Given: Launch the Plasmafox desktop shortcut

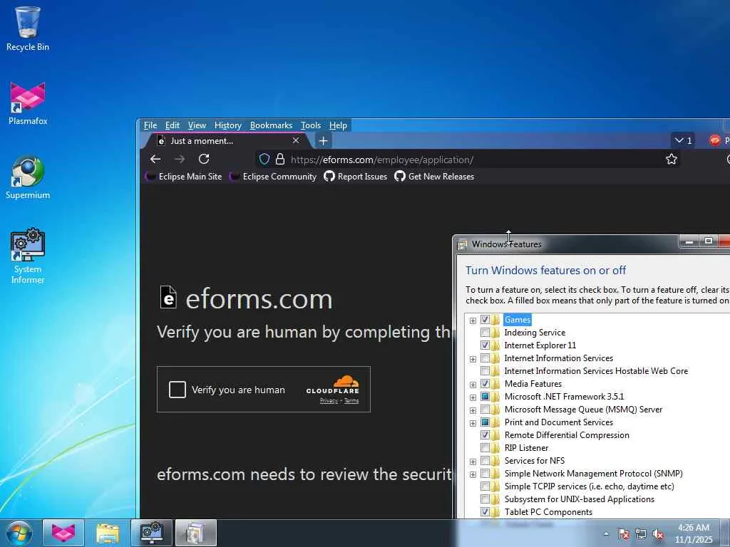Looking at the screenshot, I should 28,104.
